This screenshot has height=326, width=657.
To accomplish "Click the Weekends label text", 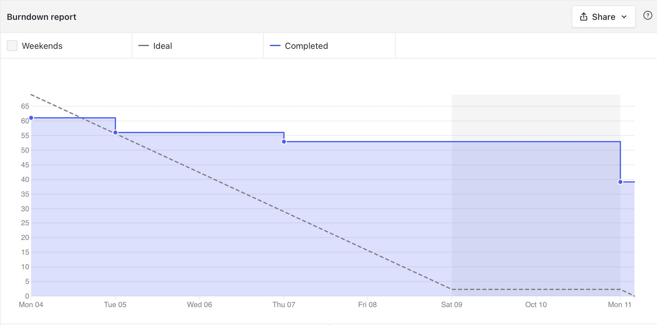I will [x=42, y=46].
